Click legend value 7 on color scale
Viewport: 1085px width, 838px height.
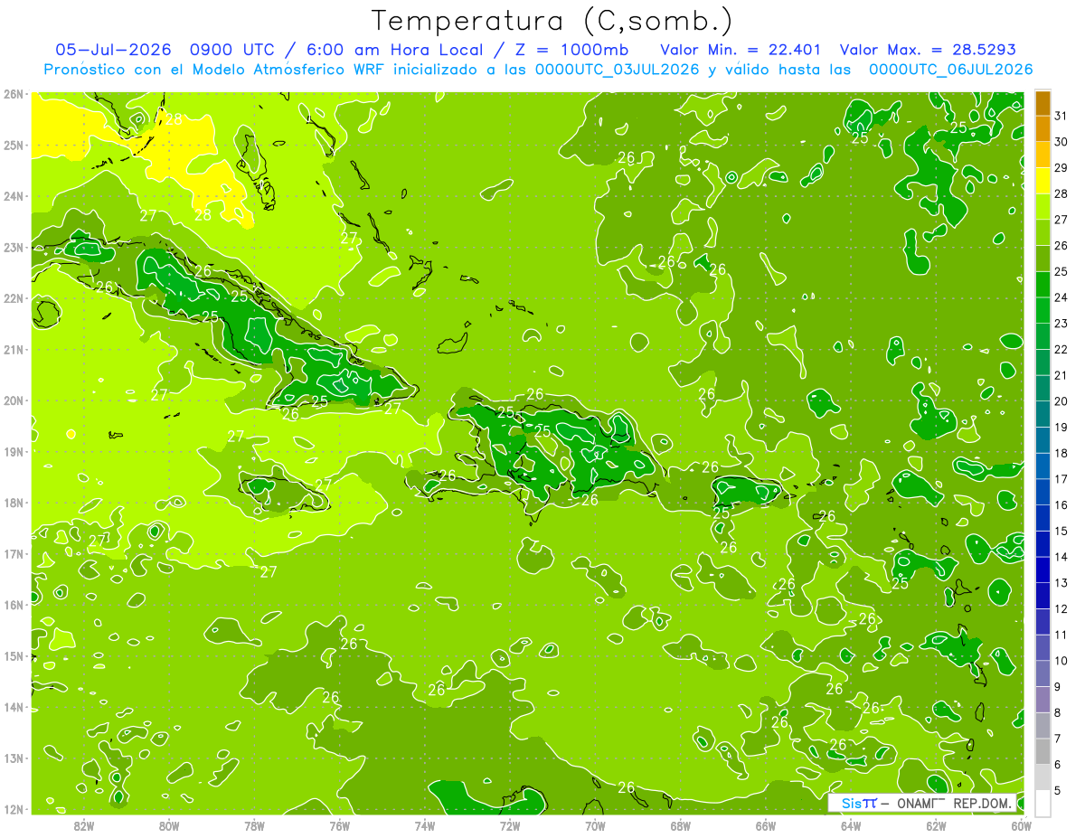click(1060, 739)
